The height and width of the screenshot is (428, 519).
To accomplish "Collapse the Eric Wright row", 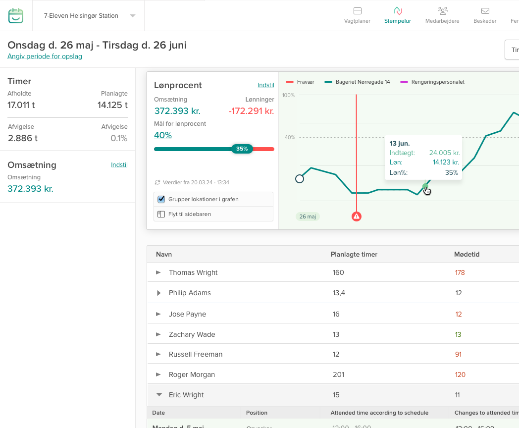I will pyautogui.click(x=159, y=395).
